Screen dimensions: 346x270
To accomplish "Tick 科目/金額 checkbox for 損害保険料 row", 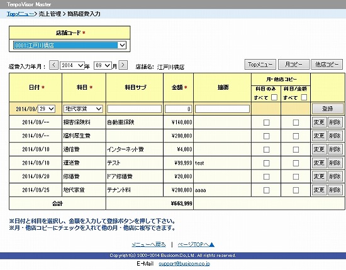I will tap(296, 122).
